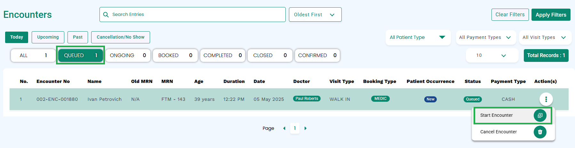Expand the Oldest First sort dropdown

point(315,15)
